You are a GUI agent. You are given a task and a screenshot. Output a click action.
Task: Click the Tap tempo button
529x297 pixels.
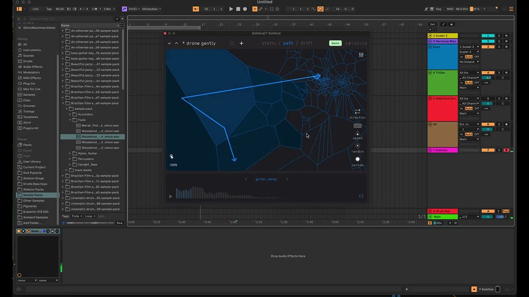click(x=49, y=9)
